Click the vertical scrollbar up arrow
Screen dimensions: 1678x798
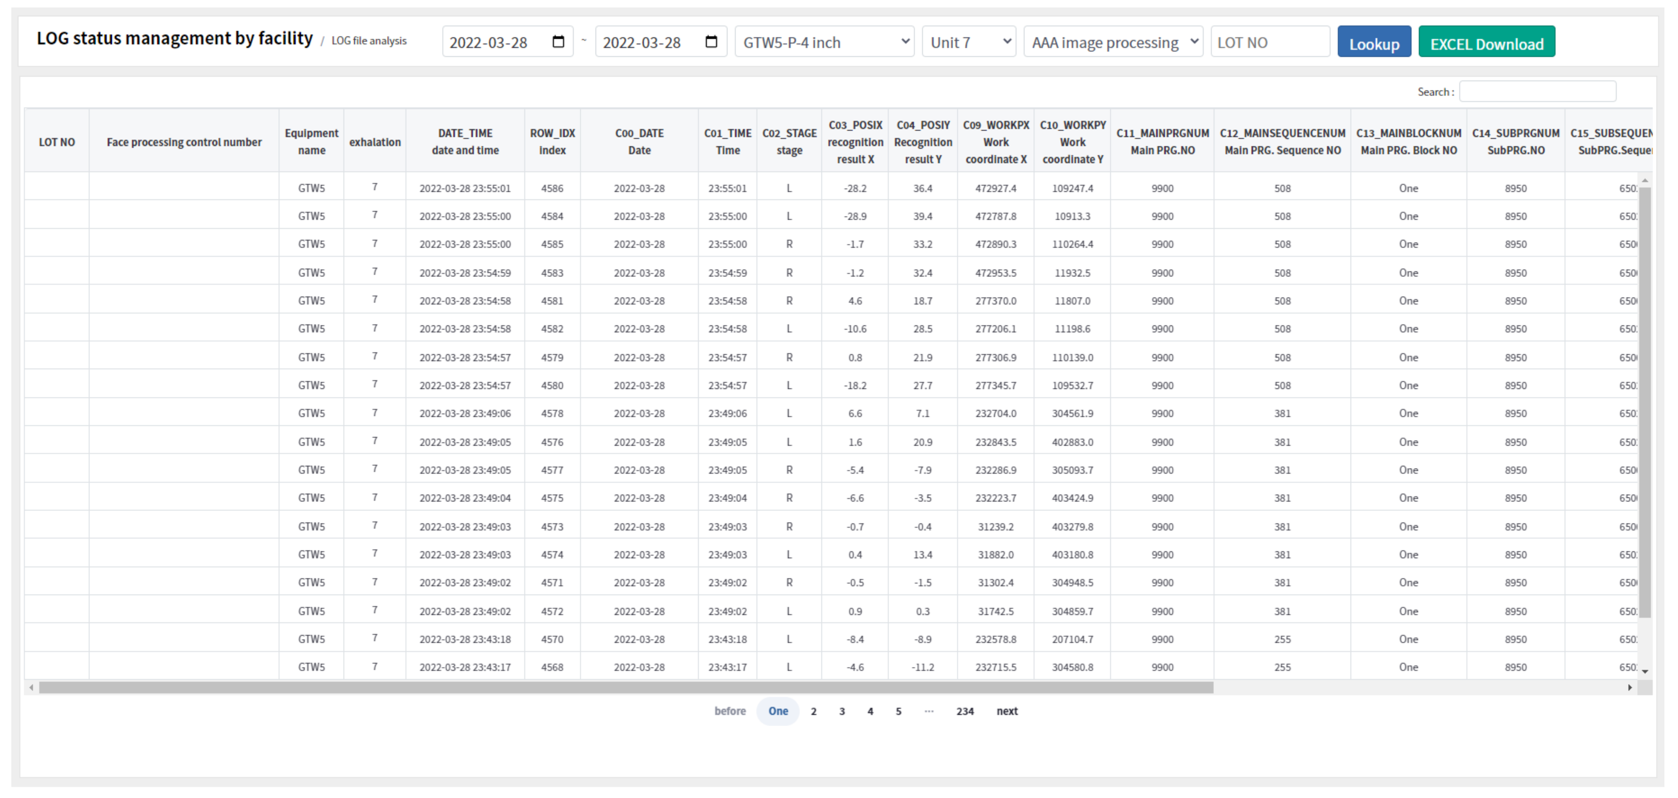click(x=1645, y=180)
